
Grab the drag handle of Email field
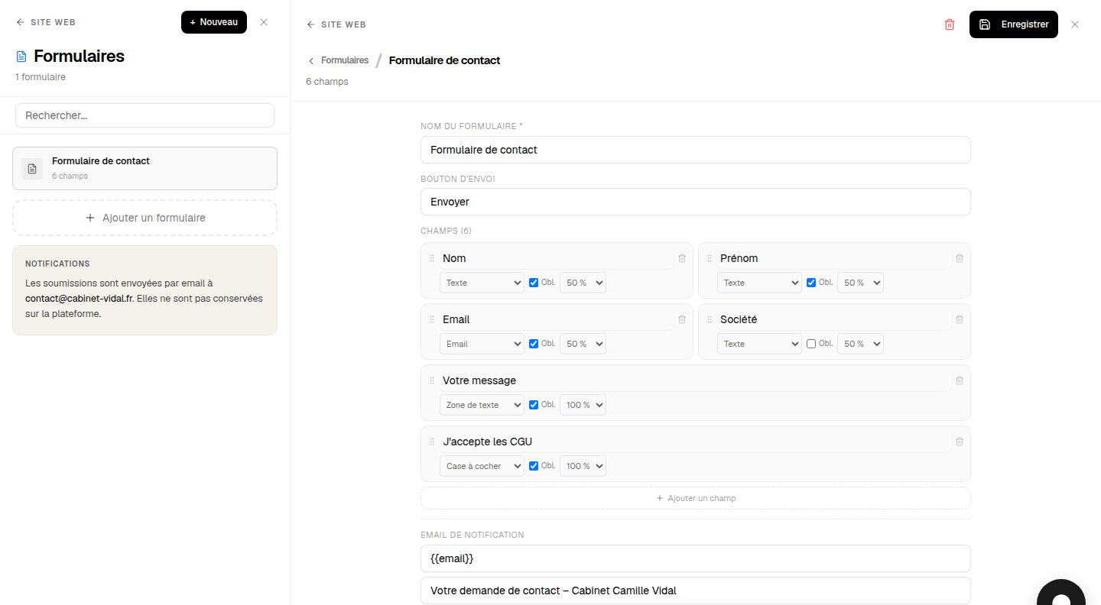(432, 319)
